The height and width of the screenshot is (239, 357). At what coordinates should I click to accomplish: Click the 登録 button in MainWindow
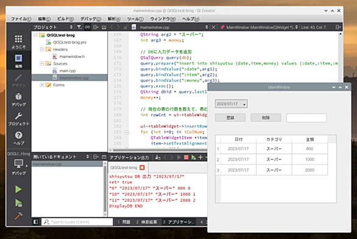(230, 118)
